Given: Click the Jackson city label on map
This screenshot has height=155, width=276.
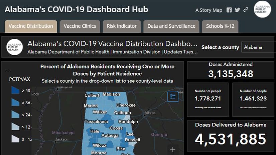Looking at the screenshot, I should point(62,139).
